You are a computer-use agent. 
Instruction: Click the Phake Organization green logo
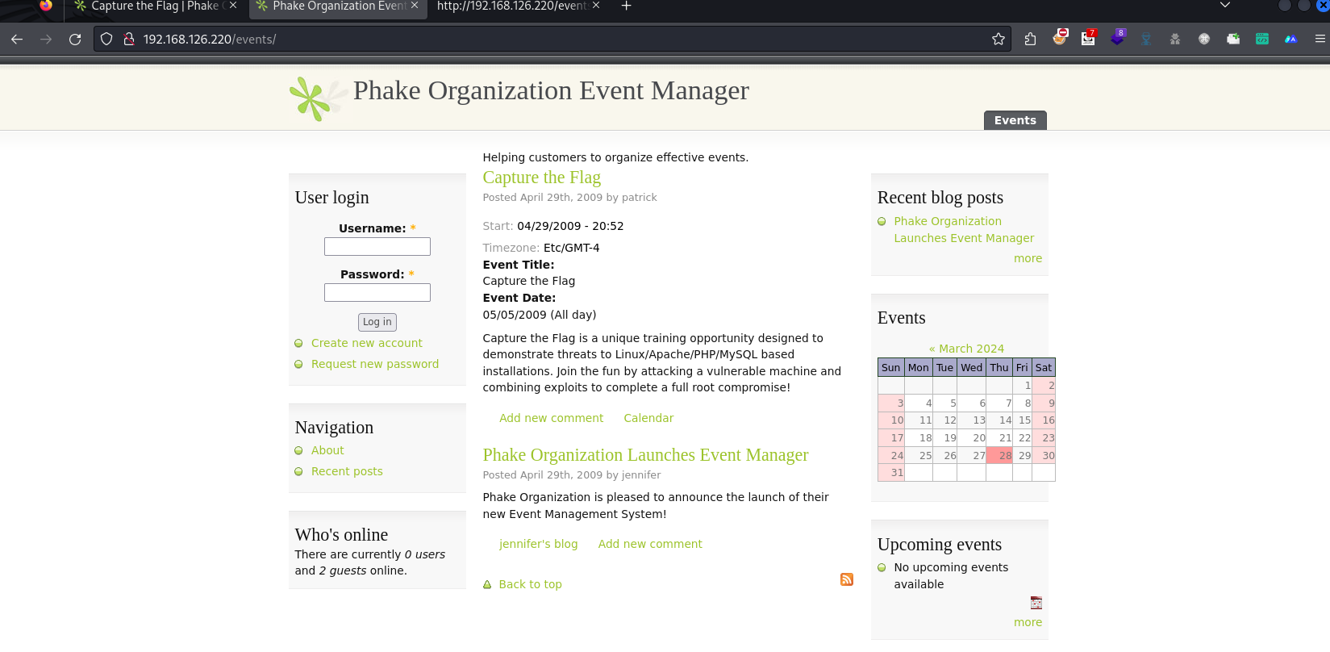pyautogui.click(x=318, y=98)
